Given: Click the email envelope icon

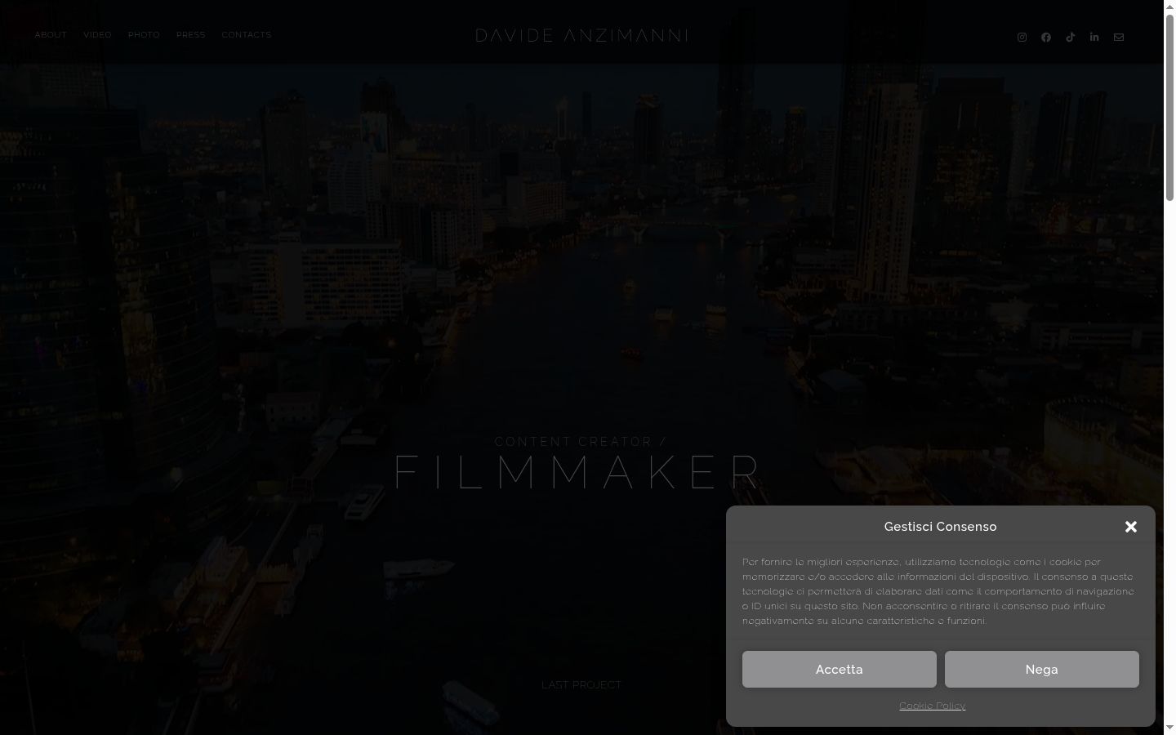Looking at the screenshot, I should point(1119,37).
